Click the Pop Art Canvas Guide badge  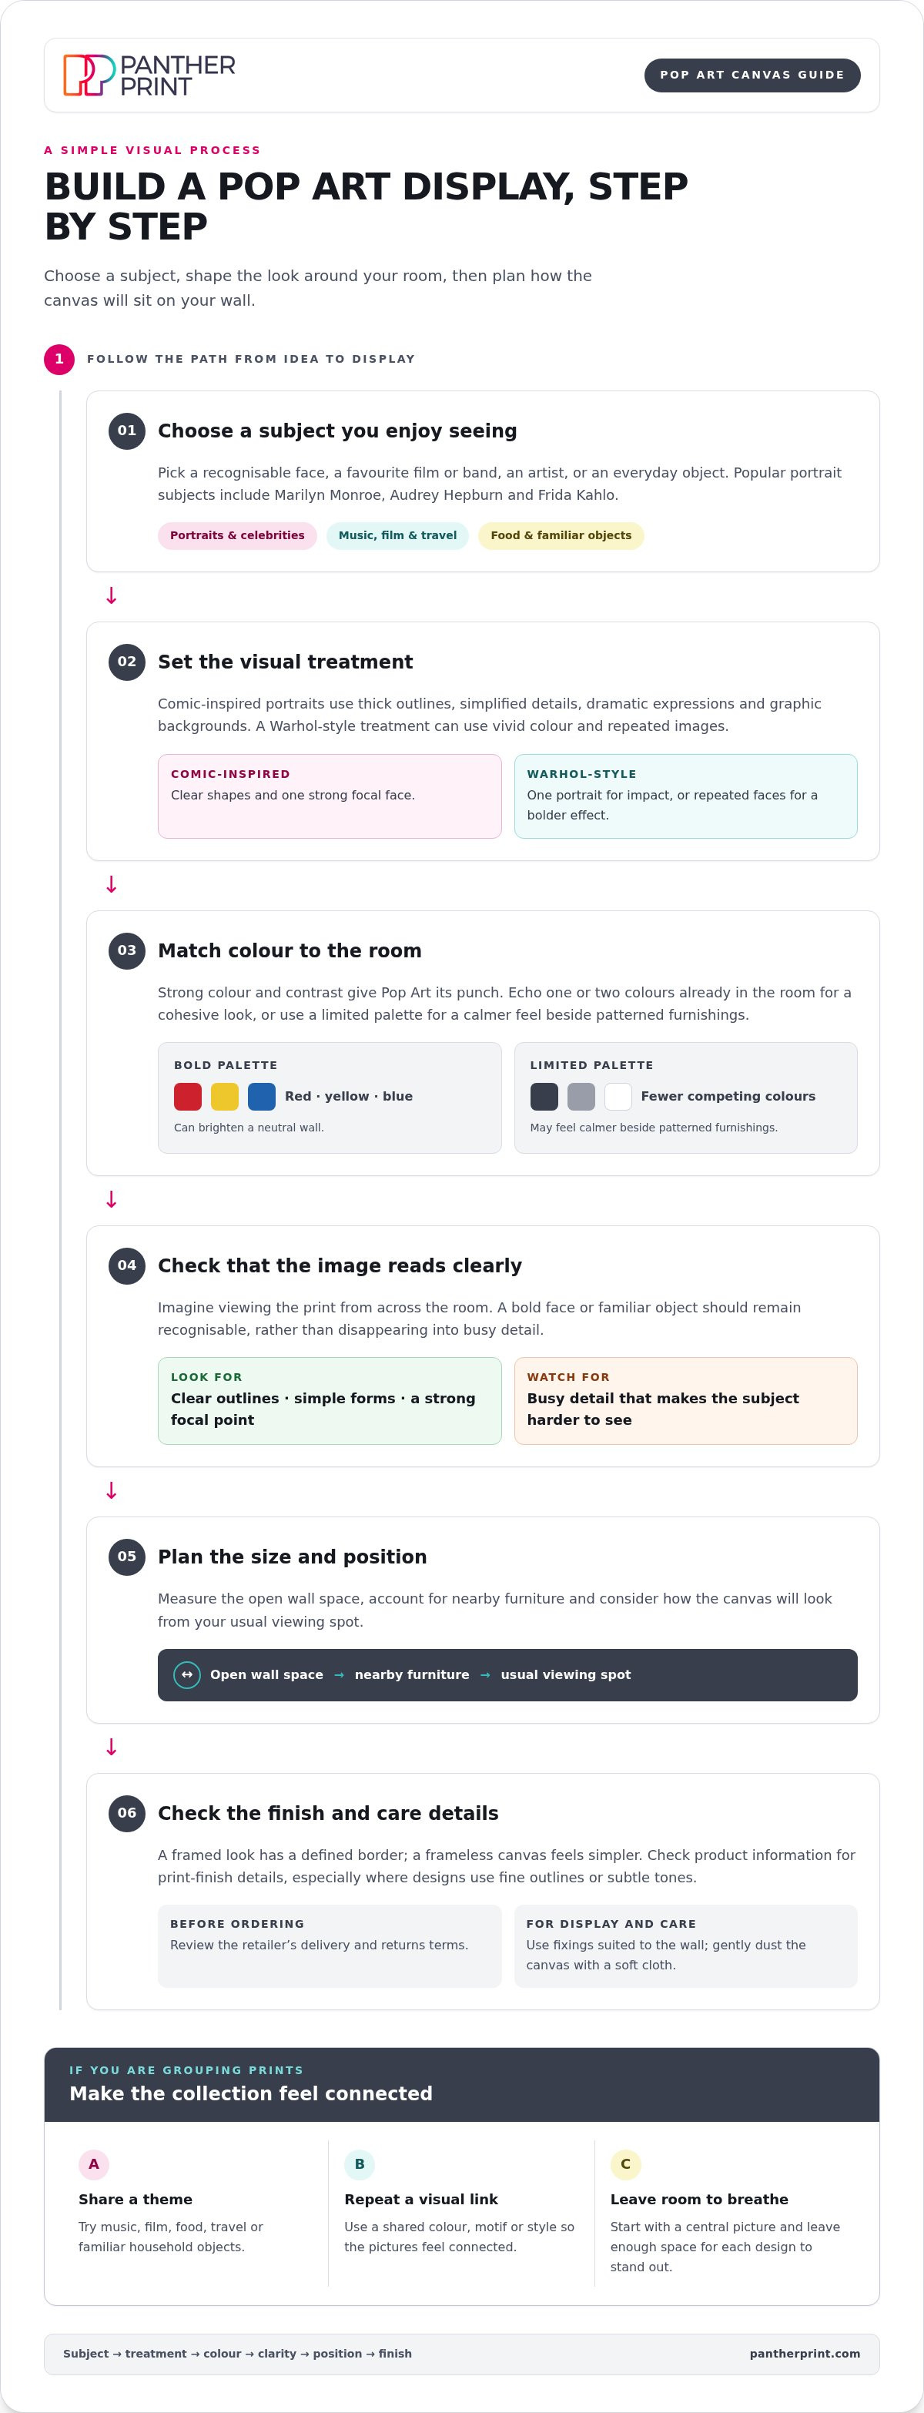click(752, 75)
